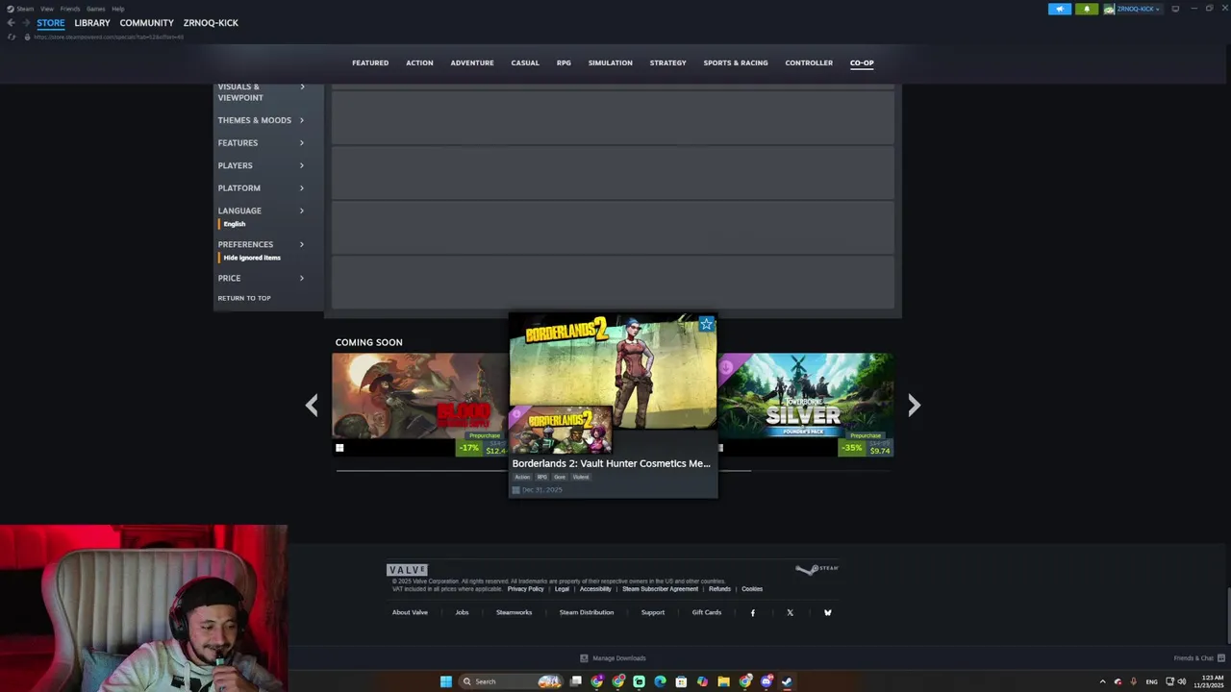The image size is (1231, 692).
Task: Click the Action tag on Borderlands card
Action: pos(522,477)
